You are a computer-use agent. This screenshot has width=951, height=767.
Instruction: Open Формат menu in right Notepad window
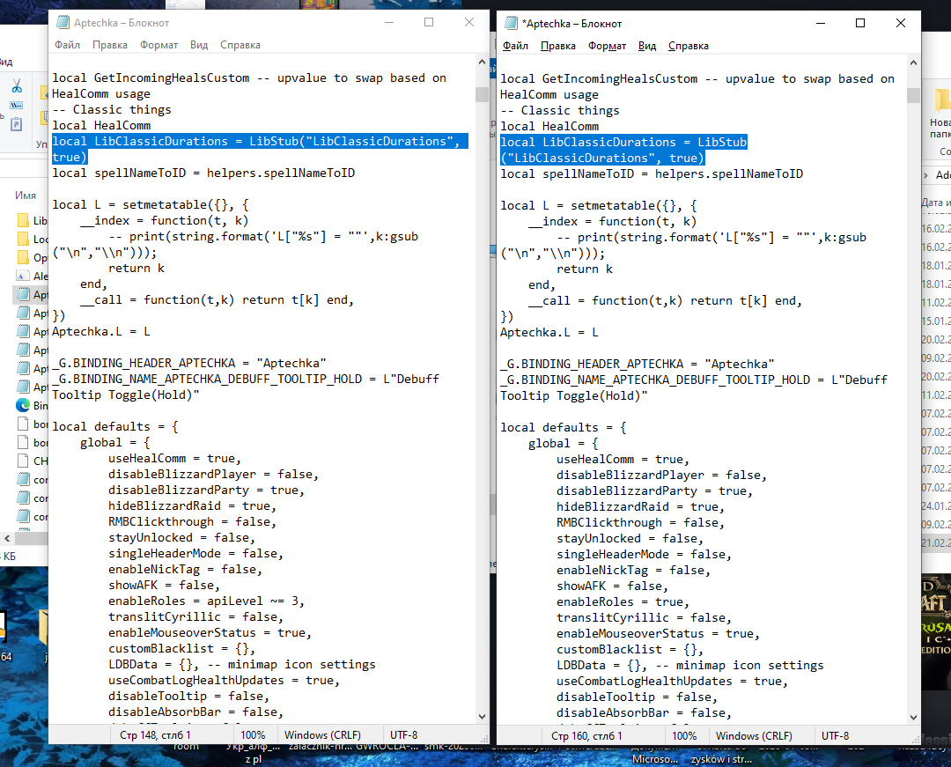tap(607, 46)
